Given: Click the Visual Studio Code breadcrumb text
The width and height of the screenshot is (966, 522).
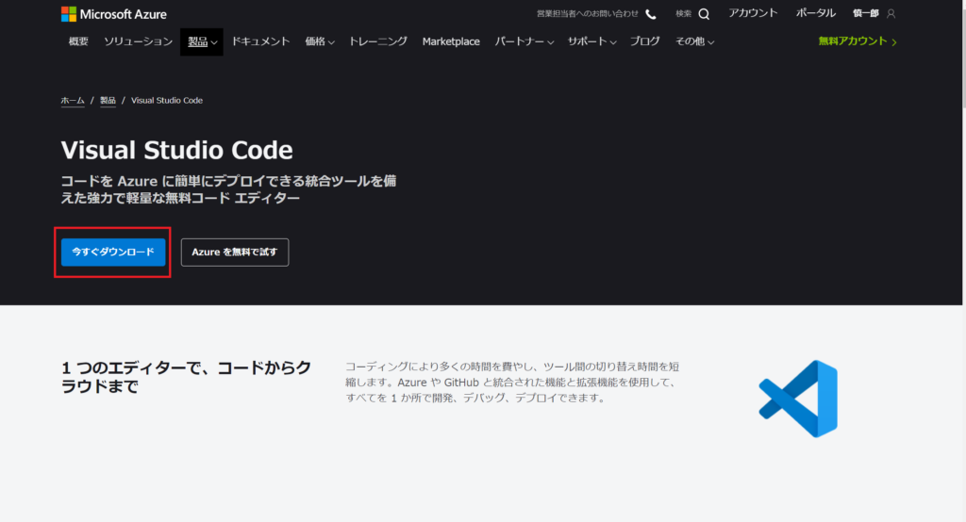Looking at the screenshot, I should (x=167, y=100).
